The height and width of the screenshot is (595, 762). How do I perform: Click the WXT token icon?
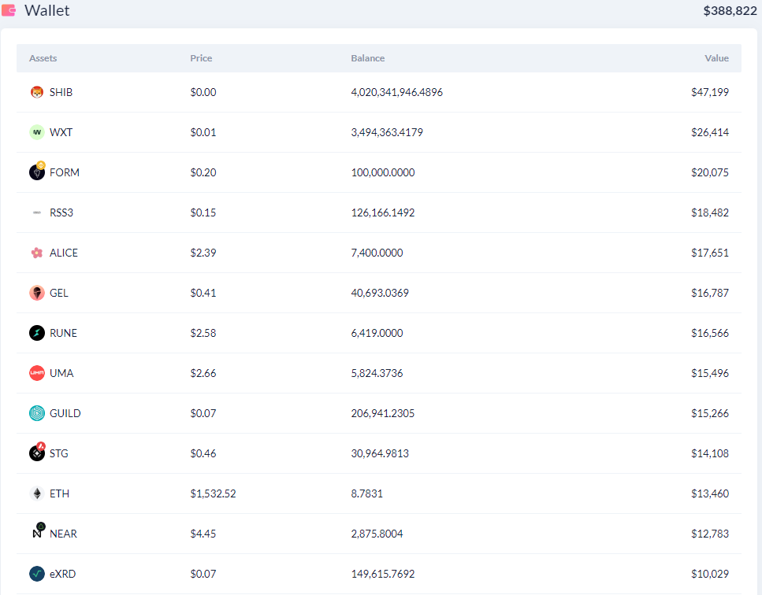tap(37, 132)
